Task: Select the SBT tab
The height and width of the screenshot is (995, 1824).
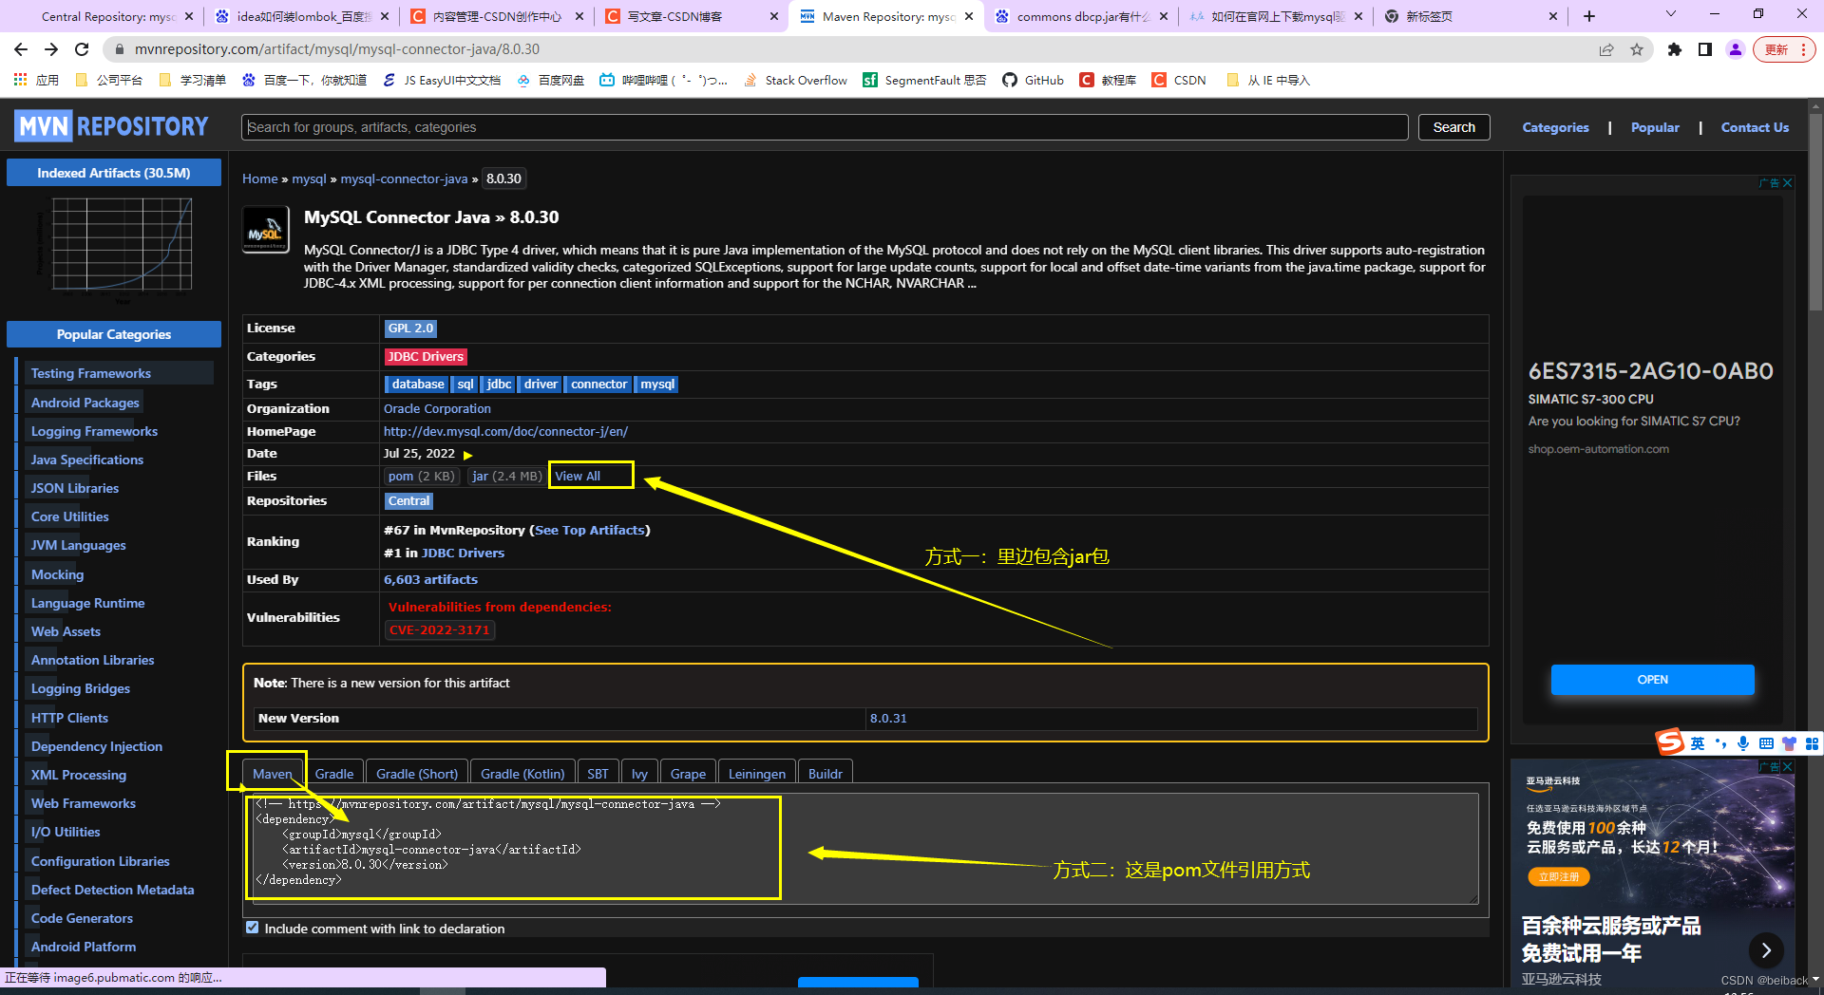Action: pos(598,773)
